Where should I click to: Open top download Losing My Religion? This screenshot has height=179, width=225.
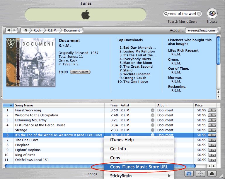coord(139,51)
